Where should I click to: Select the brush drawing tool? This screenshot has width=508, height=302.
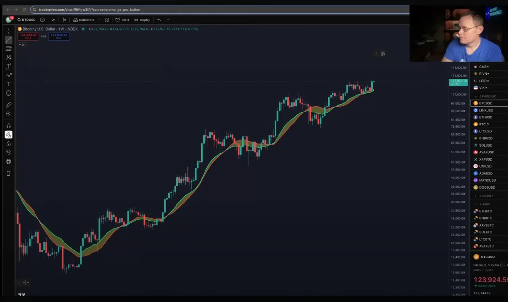click(x=8, y=75)
